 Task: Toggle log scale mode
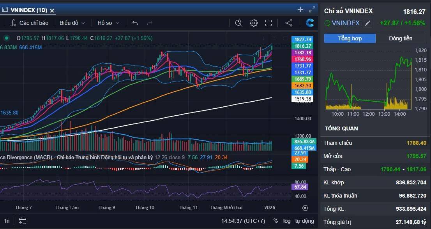pos(287,221)
